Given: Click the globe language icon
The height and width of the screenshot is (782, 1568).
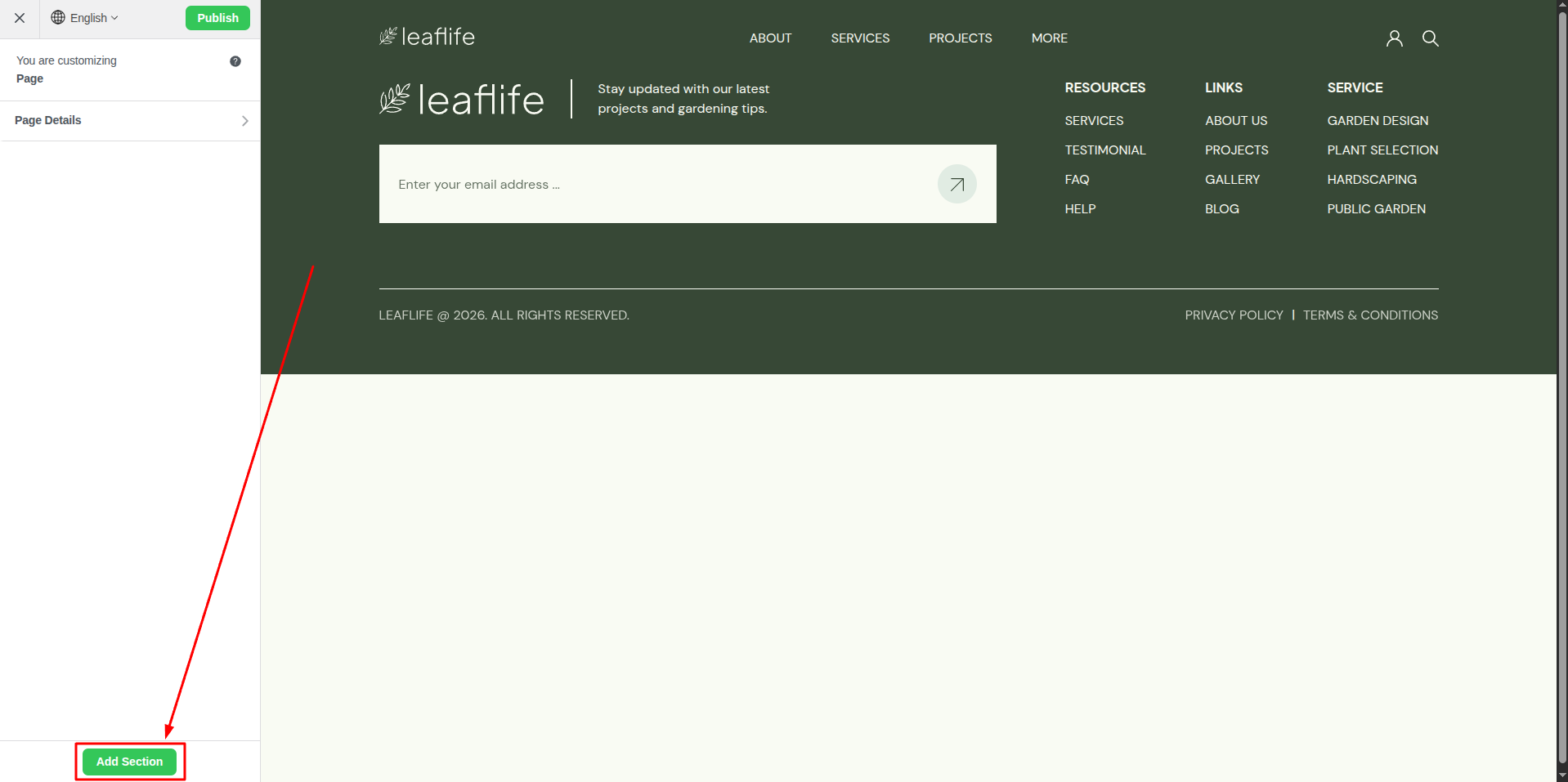Looking at the screenshot, I should click(58, 18).
